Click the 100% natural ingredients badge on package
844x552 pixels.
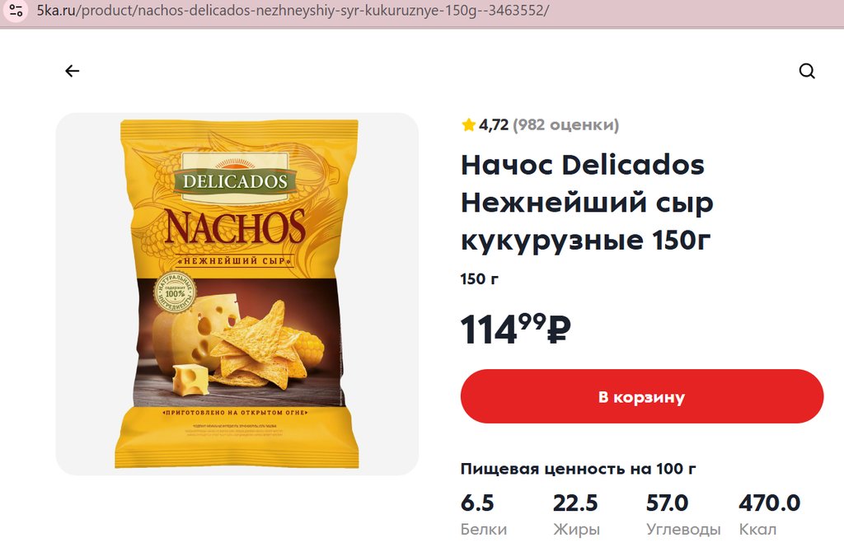(175, 293)
